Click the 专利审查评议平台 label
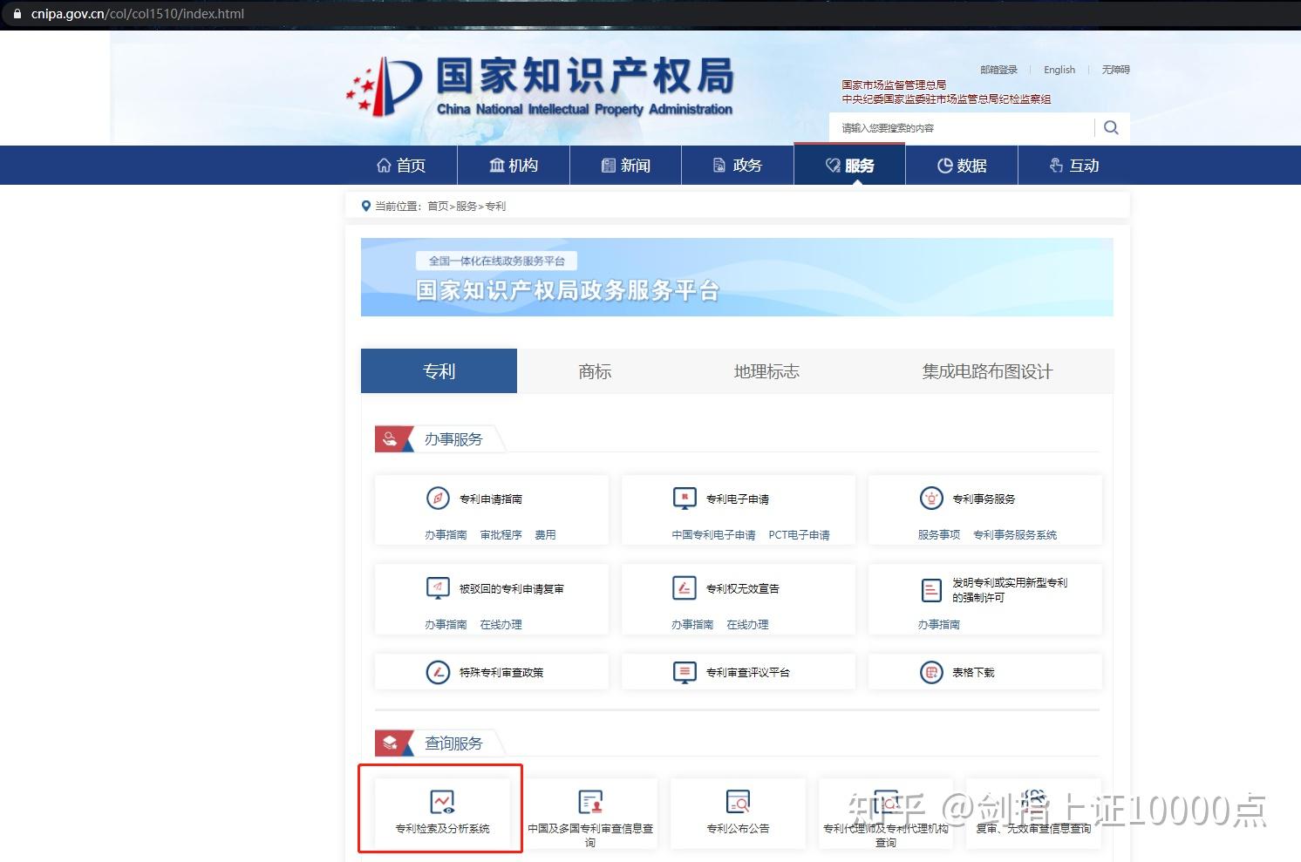The width and height of the screenshot is (1301, 862). coord(747,672)
